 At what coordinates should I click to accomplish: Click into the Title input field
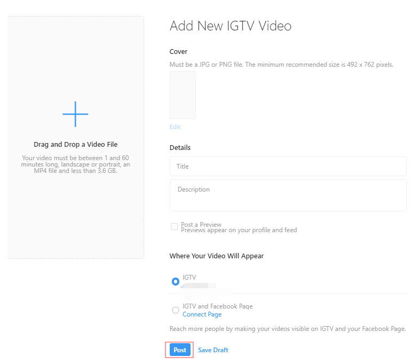pos(288,167)
